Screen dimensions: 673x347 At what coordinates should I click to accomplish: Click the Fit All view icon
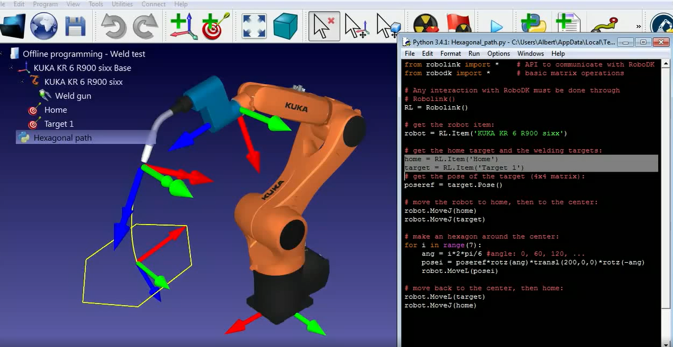coord(254,26)
